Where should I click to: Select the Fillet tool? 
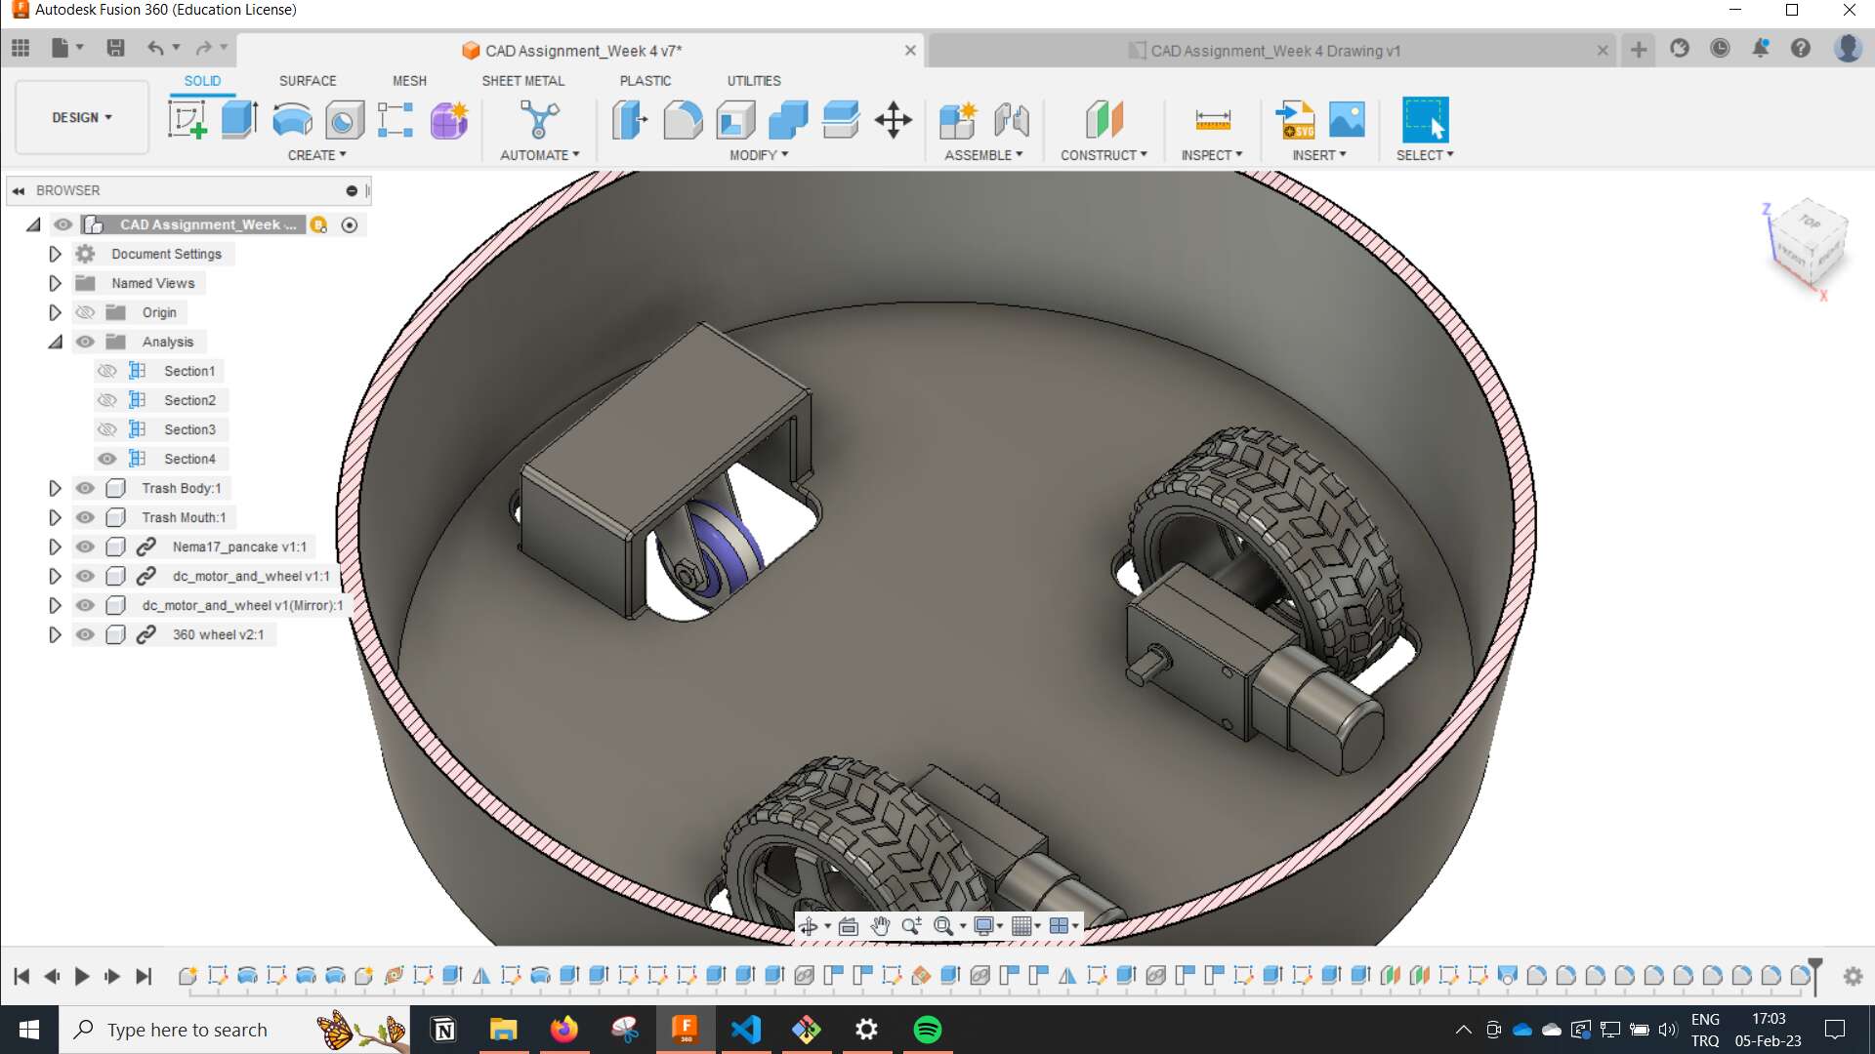tap(683, 120)
